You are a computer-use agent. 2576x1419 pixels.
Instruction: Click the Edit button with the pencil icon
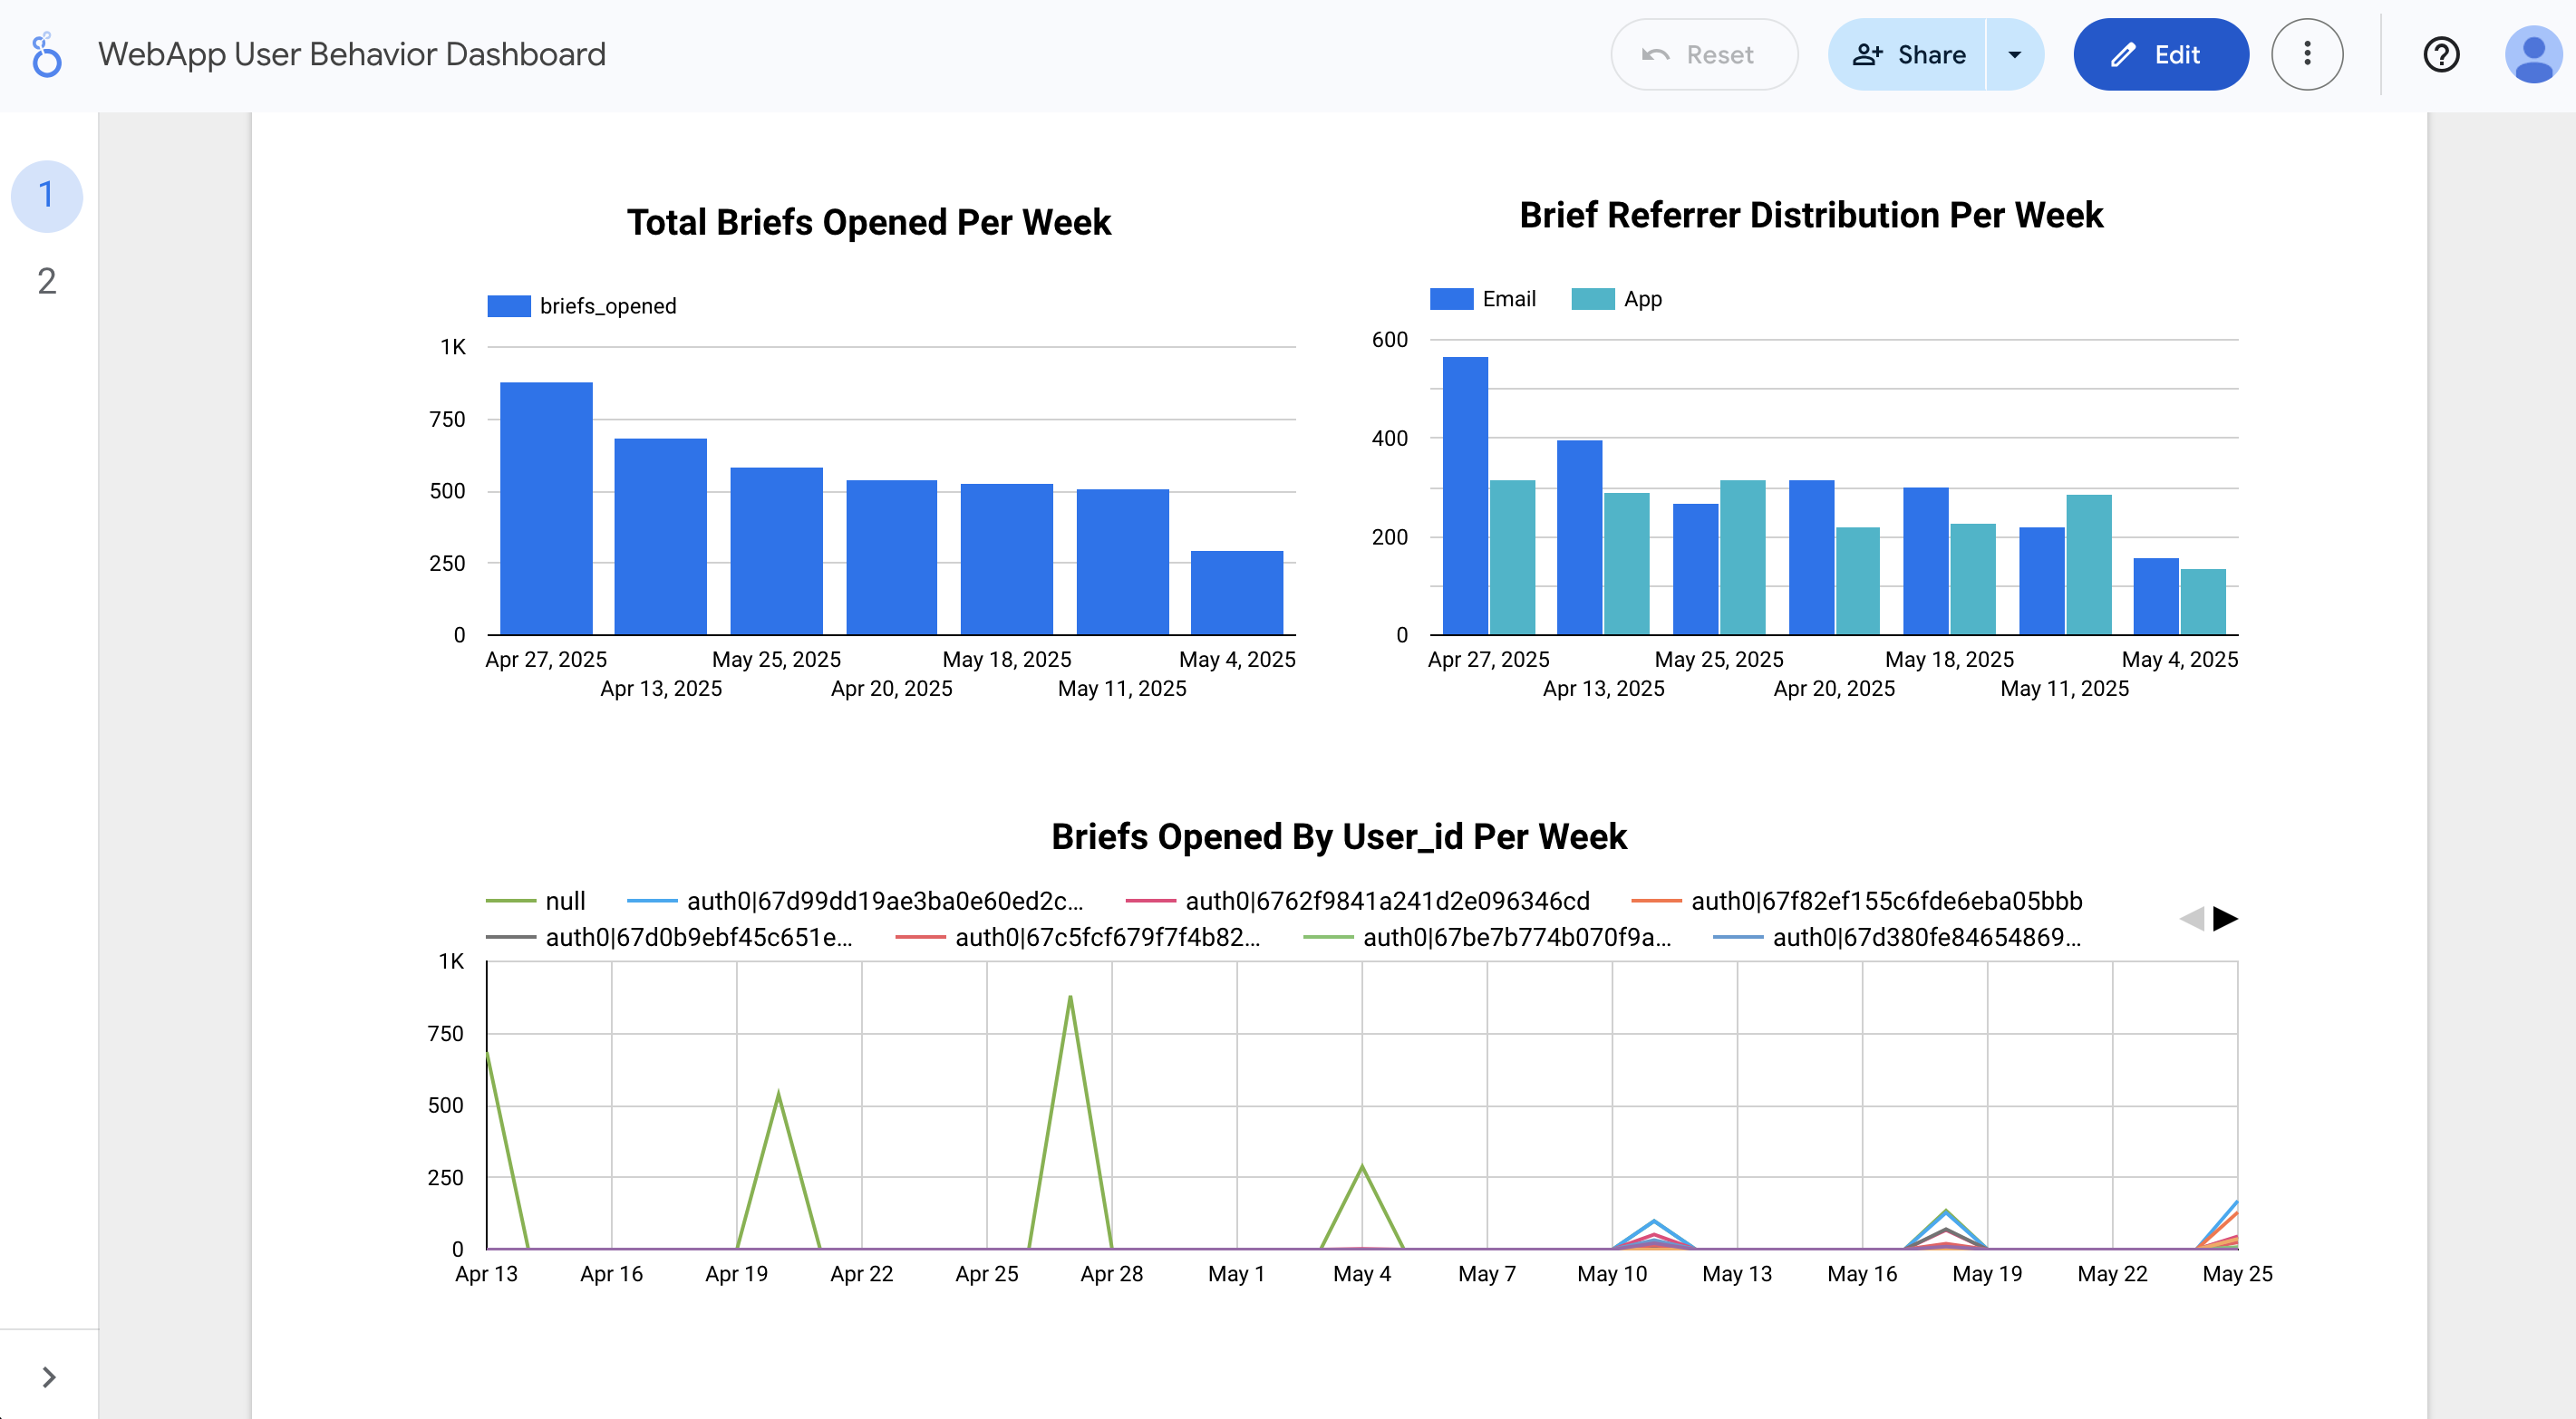click(x=2160, y=55)
